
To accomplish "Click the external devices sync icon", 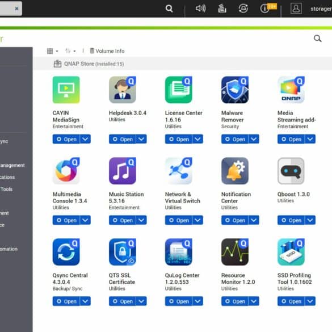I will 243,9.
